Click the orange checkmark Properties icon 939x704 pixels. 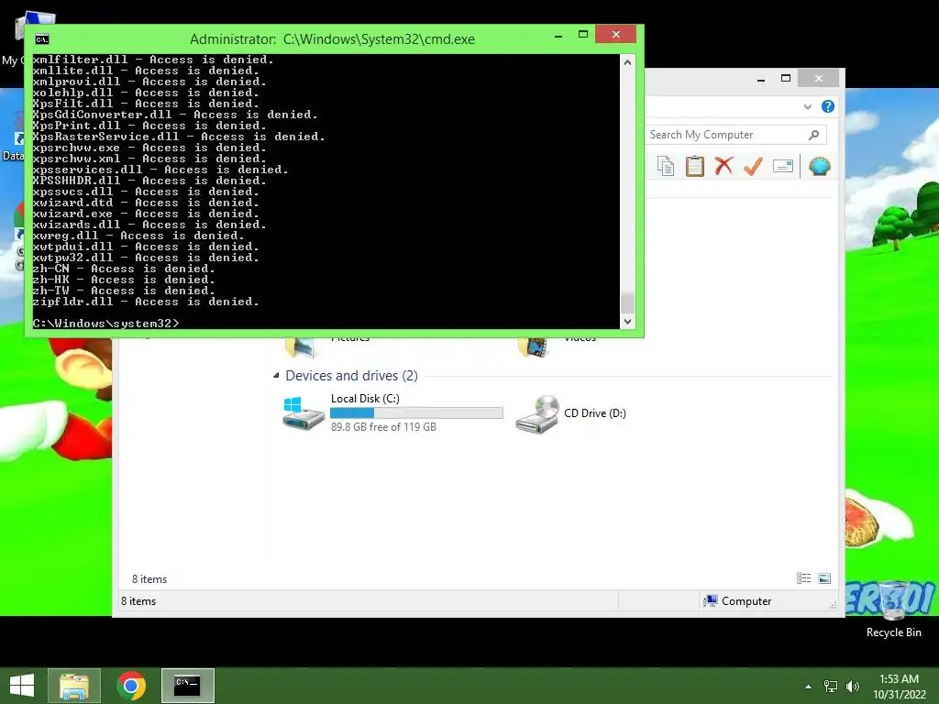tap(753, 166)
